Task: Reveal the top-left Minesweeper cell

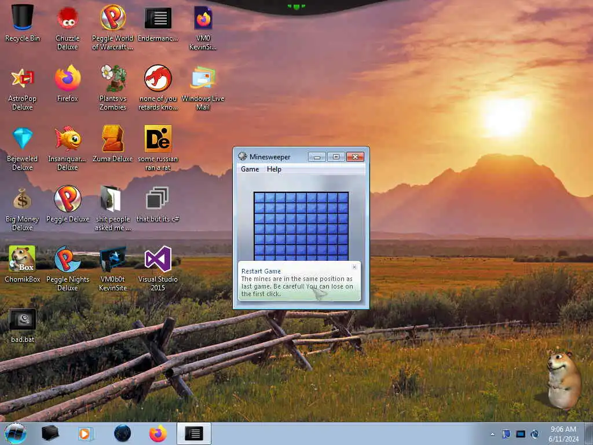Action: (259, 198)
